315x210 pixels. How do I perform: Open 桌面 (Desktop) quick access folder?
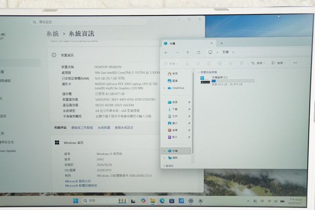coord(172,102)
